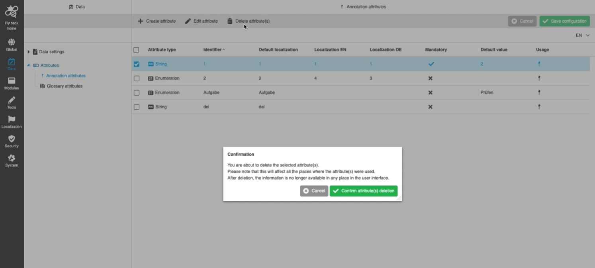The height and width of the screenshot is (268, 595).
Task: Click the Usage column header
Action: [x=542, y=50]
